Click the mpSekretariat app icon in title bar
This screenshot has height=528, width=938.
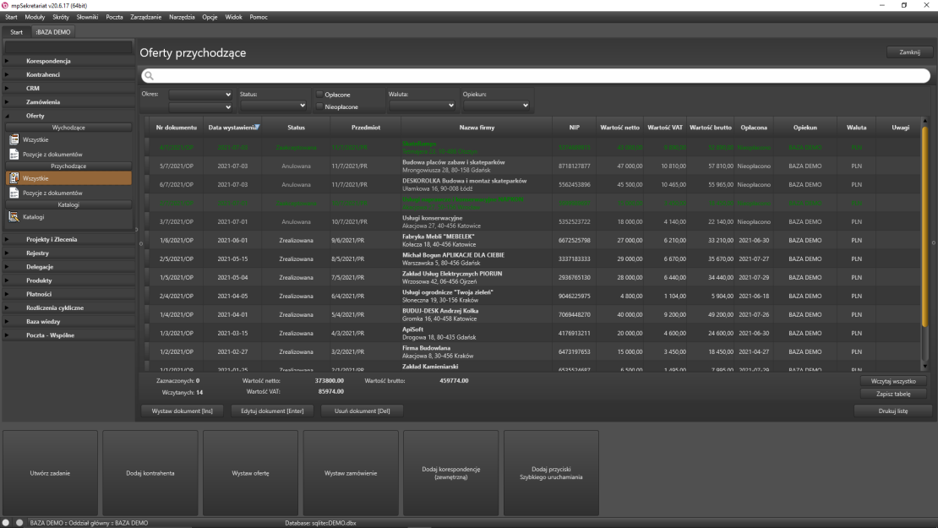[x=5, y=5]
